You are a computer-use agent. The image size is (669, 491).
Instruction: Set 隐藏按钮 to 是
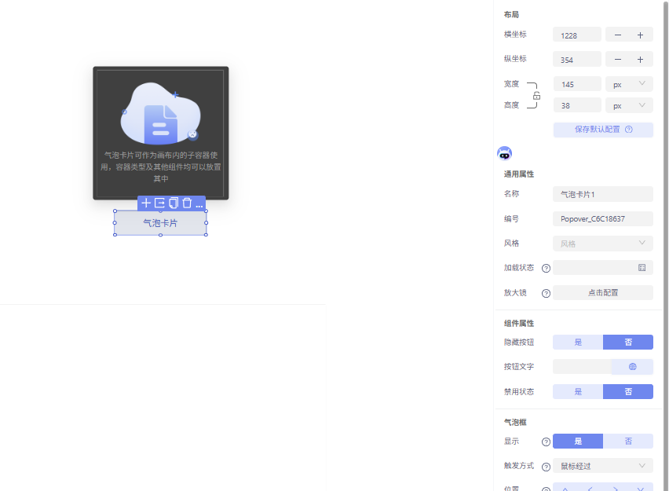578,342
